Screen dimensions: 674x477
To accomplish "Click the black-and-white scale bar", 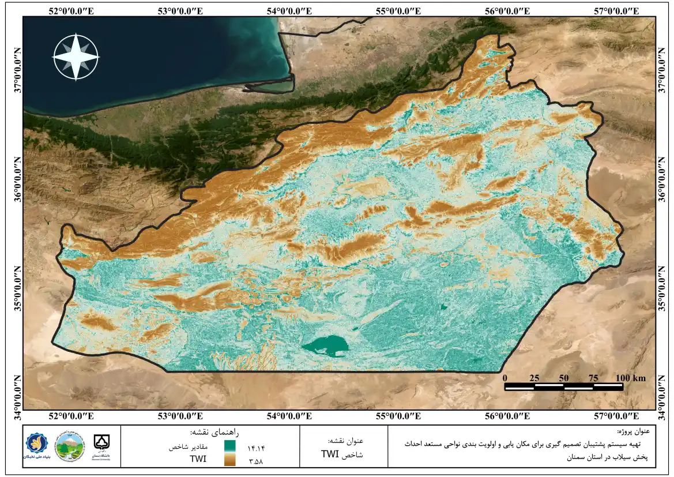I will pos(563,386).
